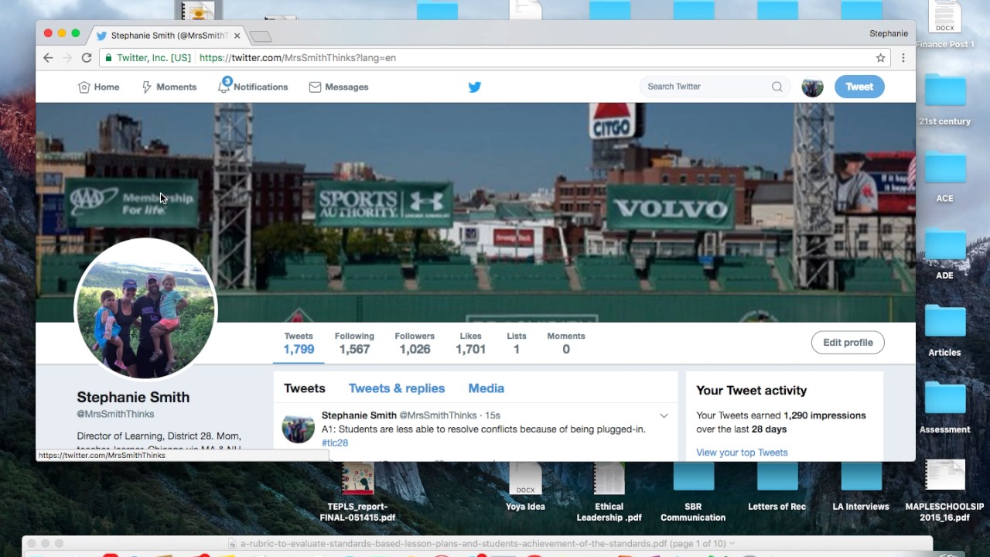
Task: Open Lists count 1
Action: click(x=517, y=343)
